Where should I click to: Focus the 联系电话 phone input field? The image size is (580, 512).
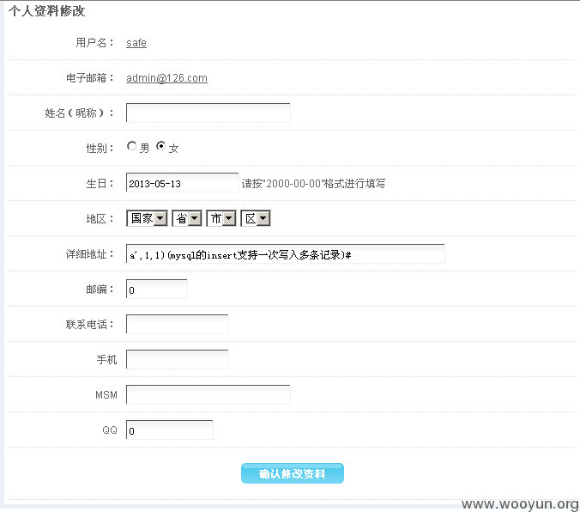[178, 324]
